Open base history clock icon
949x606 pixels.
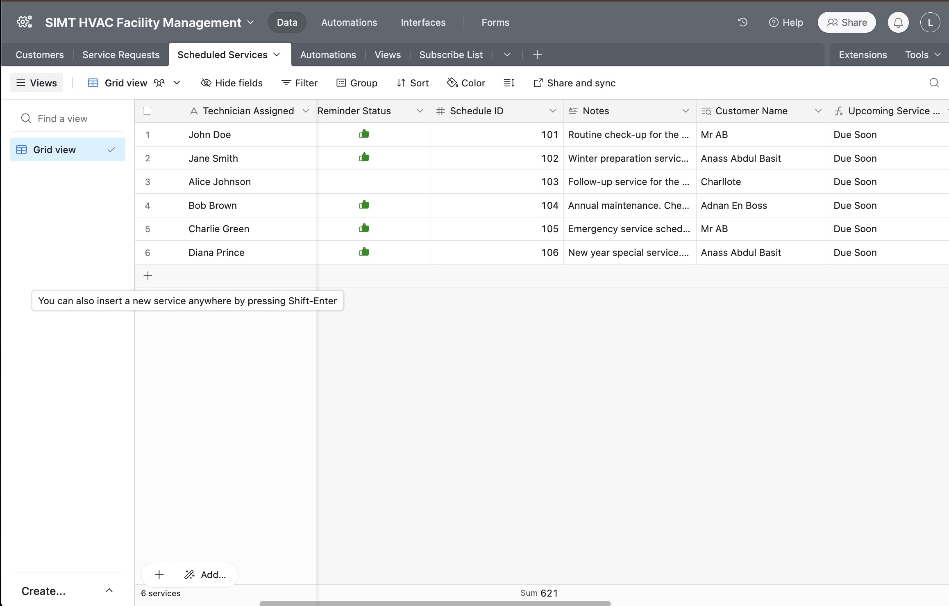tap(742, 22)
